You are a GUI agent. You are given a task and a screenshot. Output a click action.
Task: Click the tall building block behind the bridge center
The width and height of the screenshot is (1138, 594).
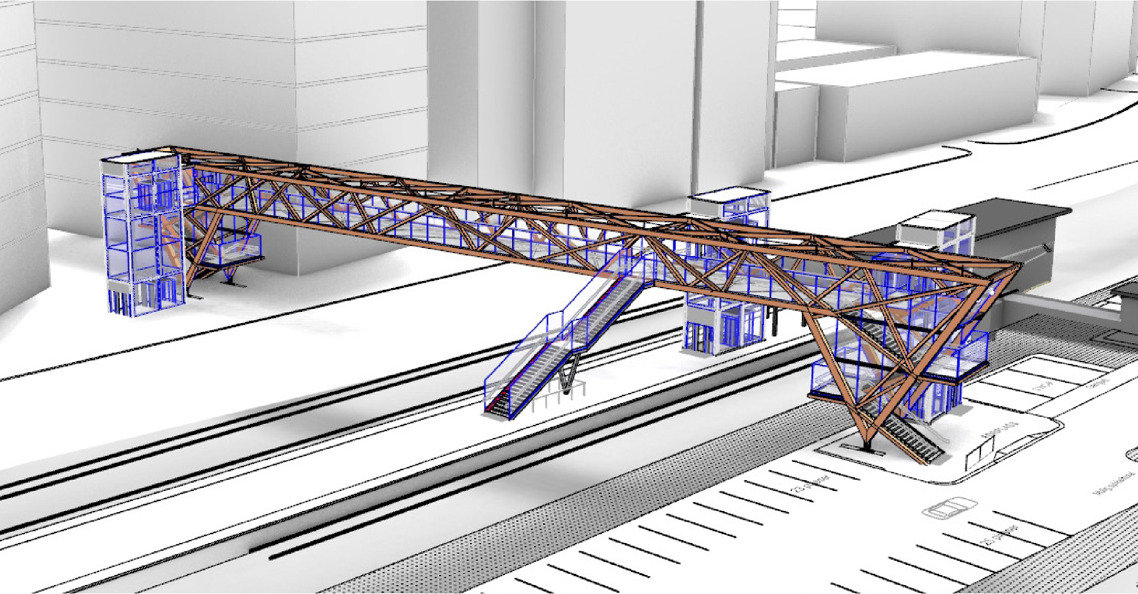click(x=628, y=101)
